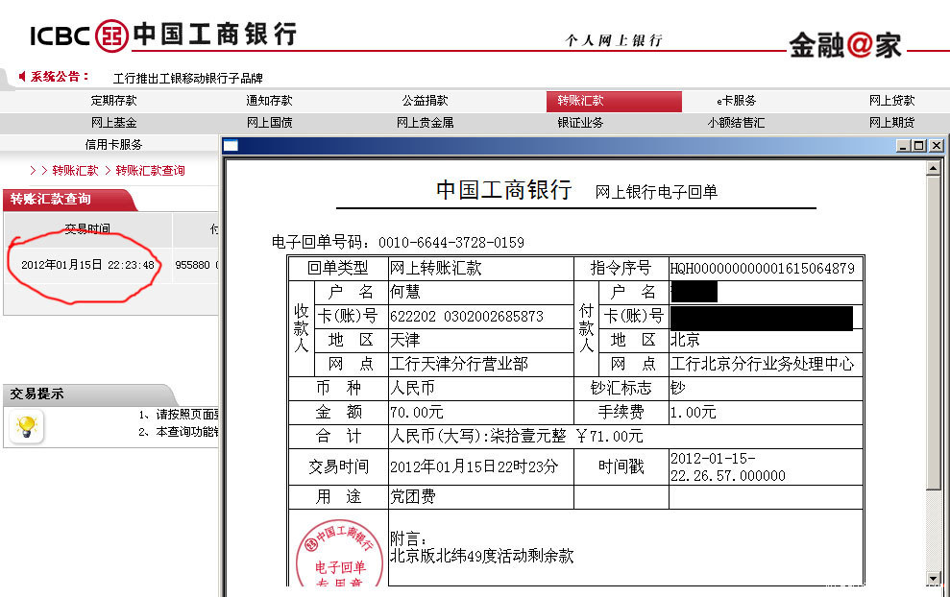Open the e卡服务 menu item
This screenshot has width=950, height=597.
pyautogui.click(x=736, y=101)
